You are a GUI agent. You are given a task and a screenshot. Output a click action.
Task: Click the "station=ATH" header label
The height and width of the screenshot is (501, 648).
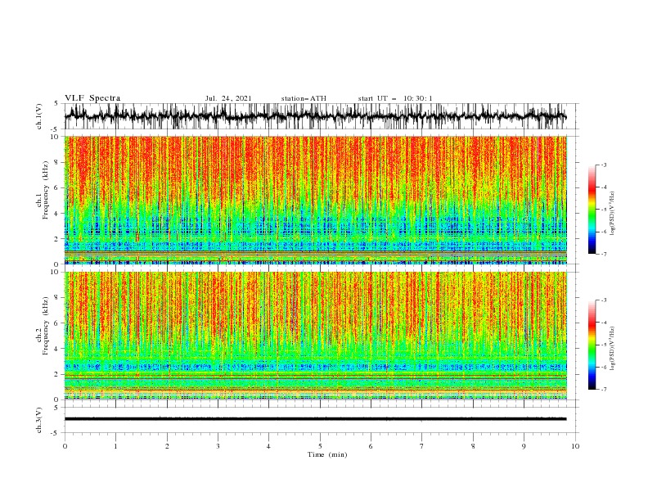[x=304, y=98]
